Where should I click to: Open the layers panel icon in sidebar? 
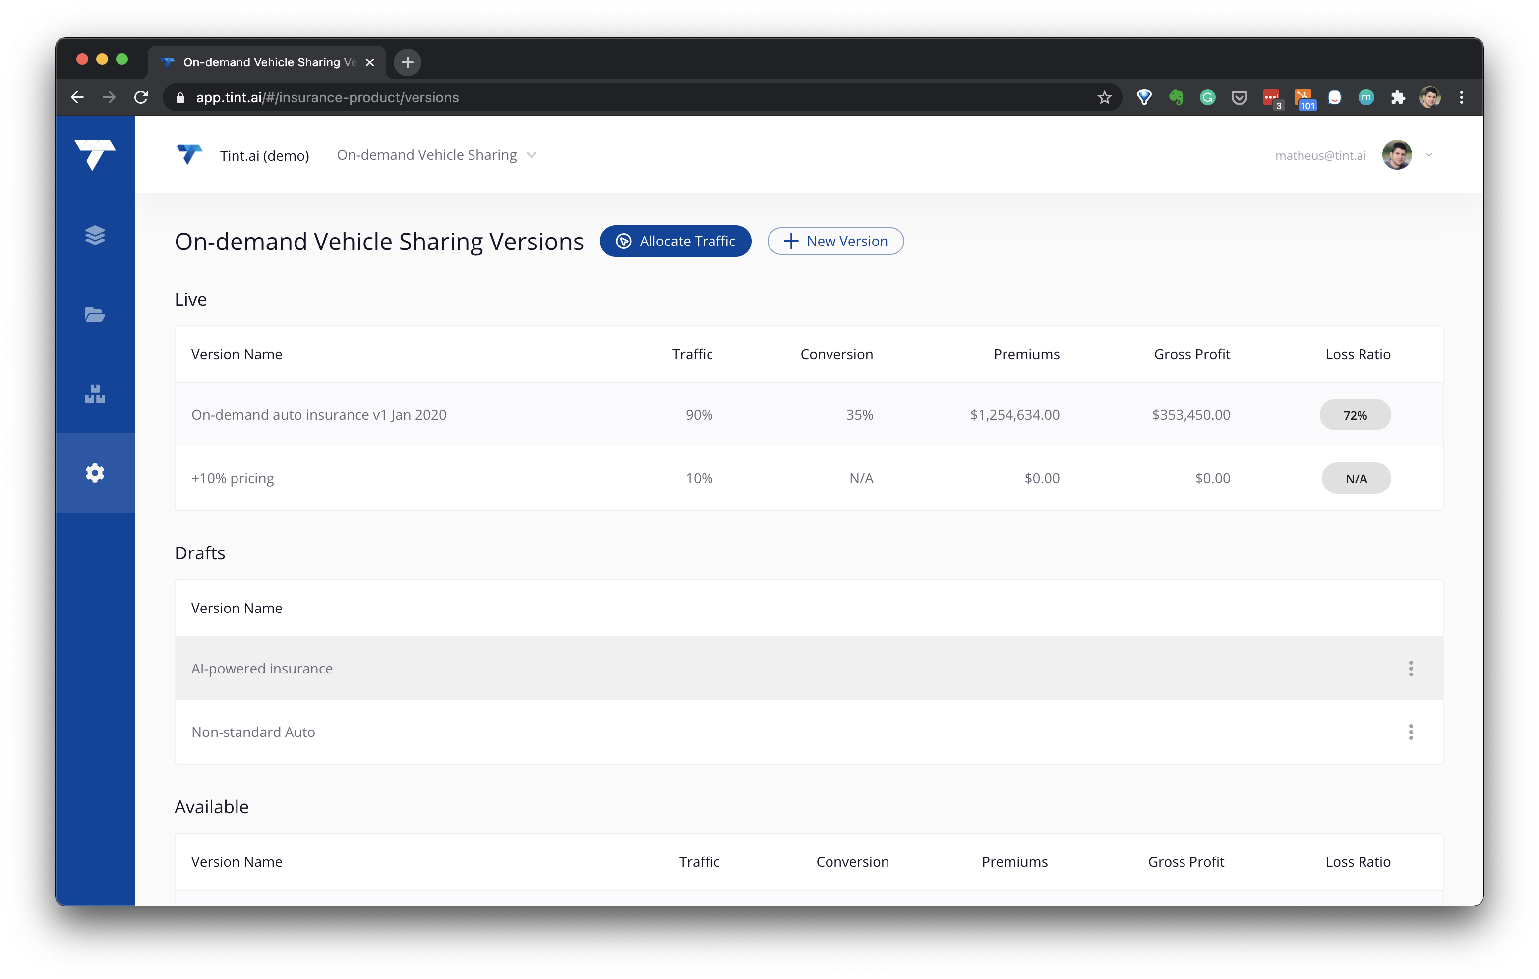(95, 235)
